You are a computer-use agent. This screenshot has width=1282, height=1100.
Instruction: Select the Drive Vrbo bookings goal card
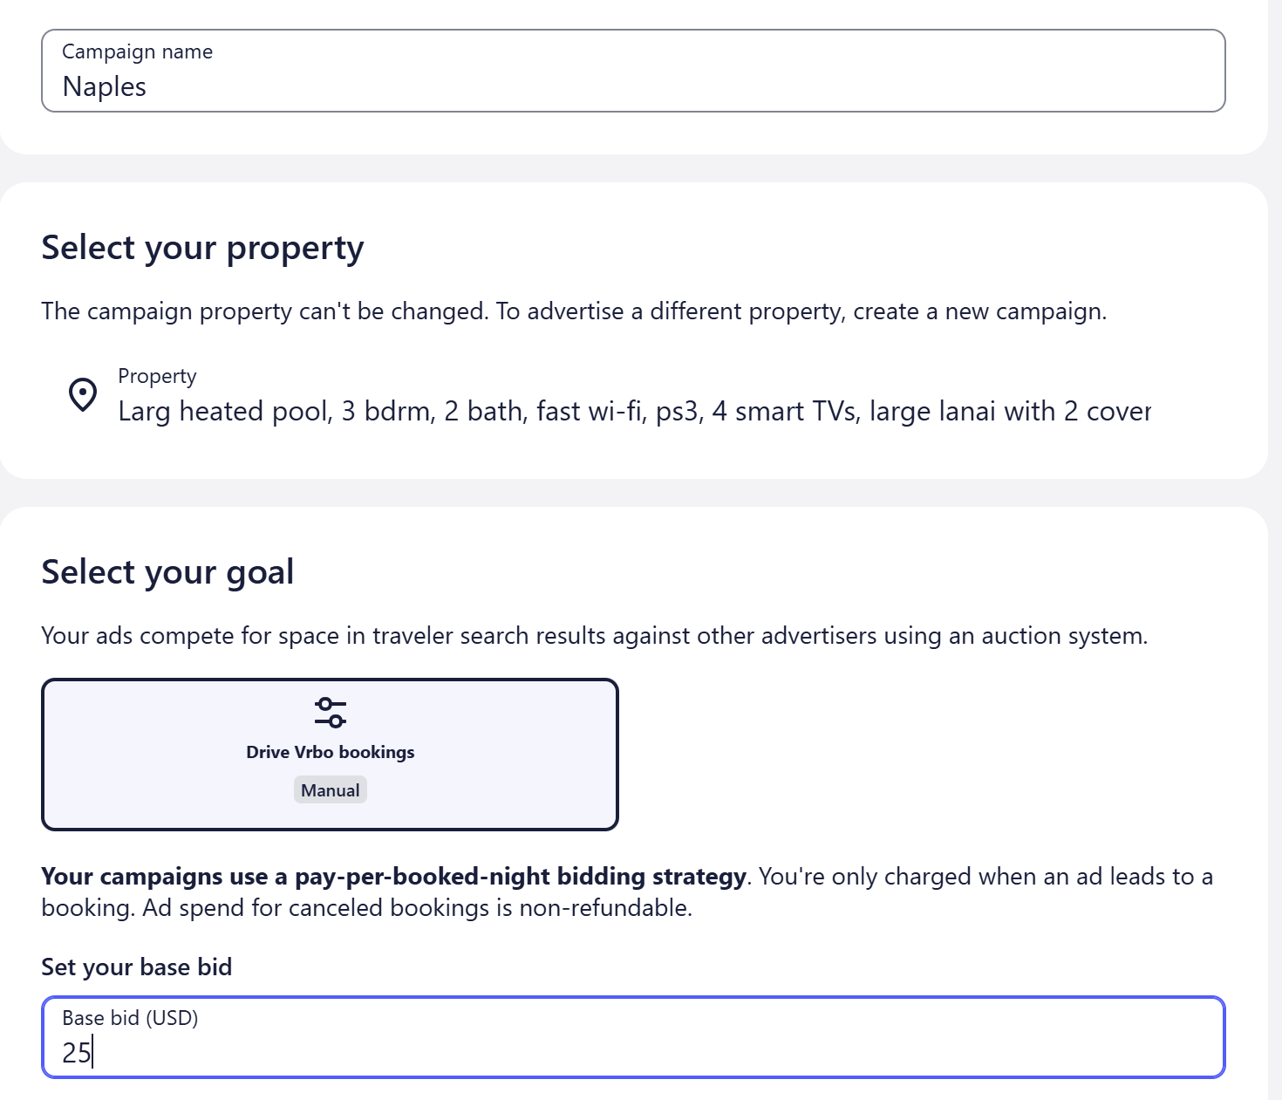(x=330, y=755)
